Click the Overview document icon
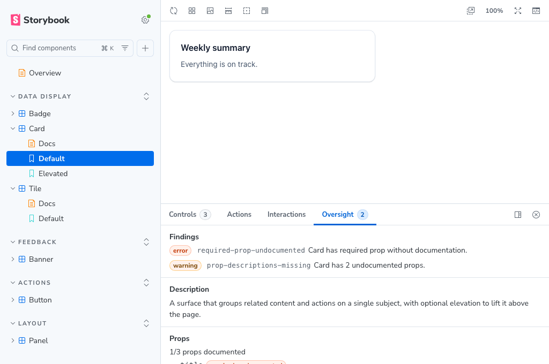This screenshot has height=364, width=549. coord(22,73)
